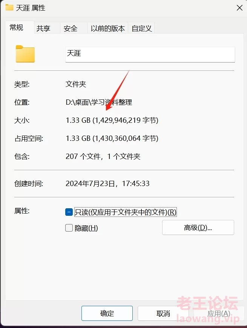
Task: Open the 安全 tab
Action: tap(71, 28)
